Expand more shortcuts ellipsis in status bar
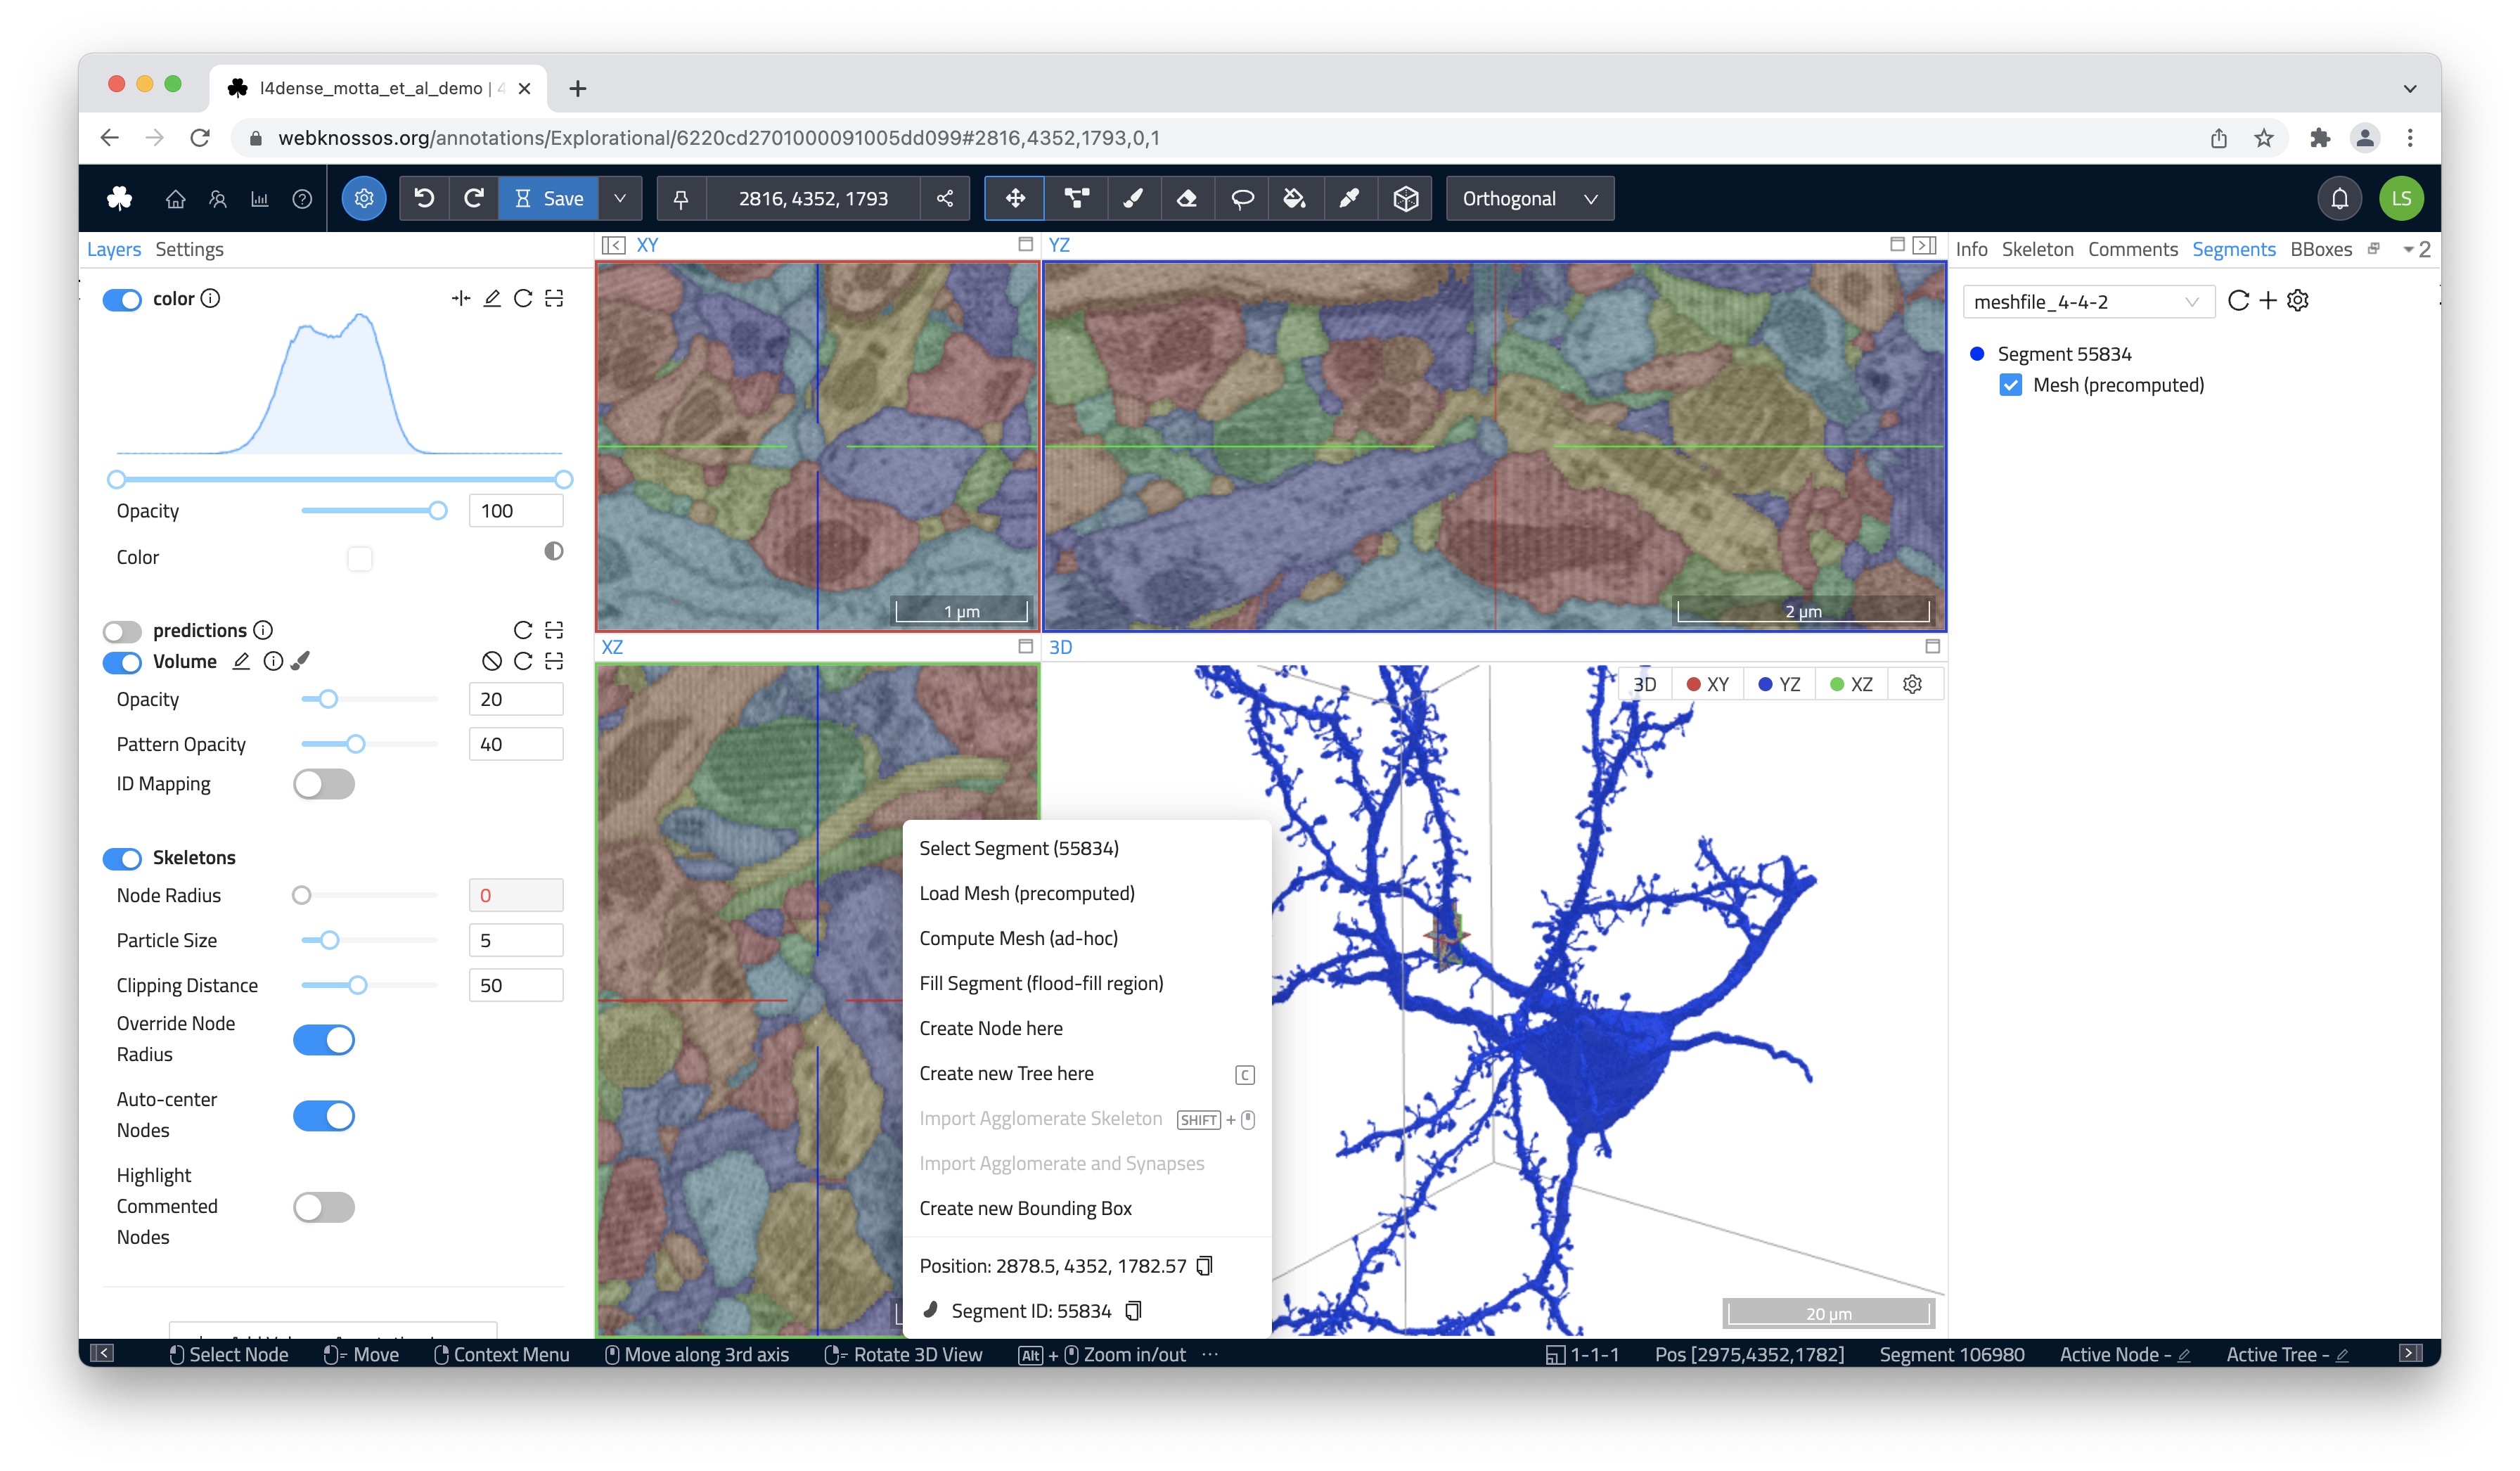Viewport: 2520px width, 1471px height. point(1210,1354)
